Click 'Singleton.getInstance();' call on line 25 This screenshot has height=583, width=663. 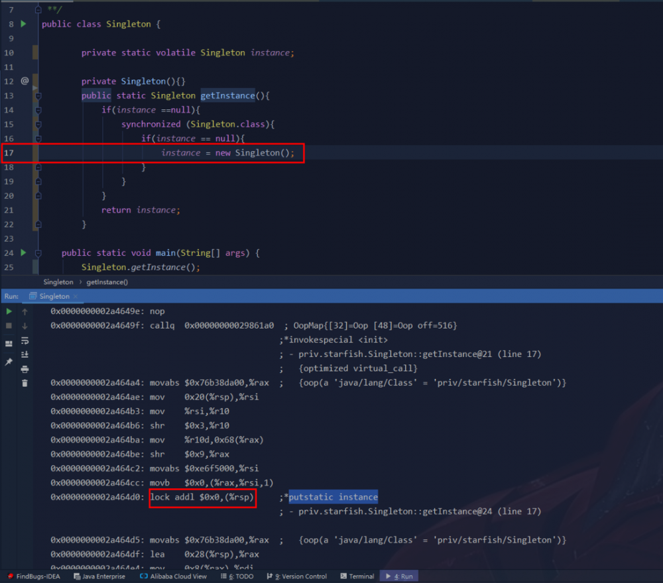point(141,267)
